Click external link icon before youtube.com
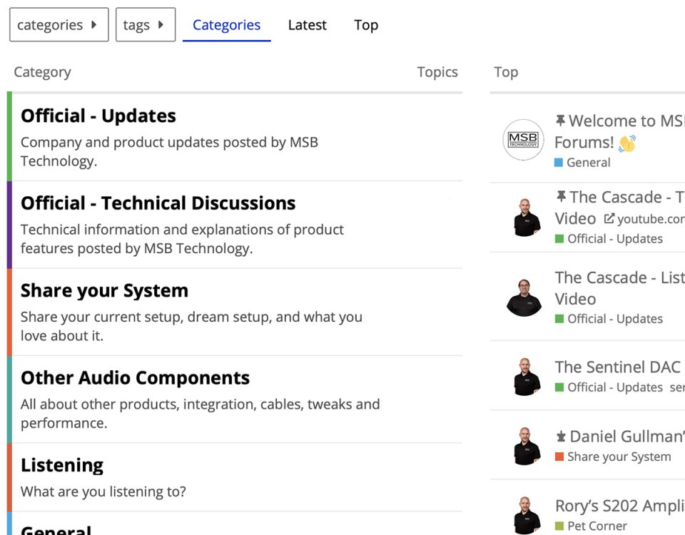685x535 pixels. (609, 218)
